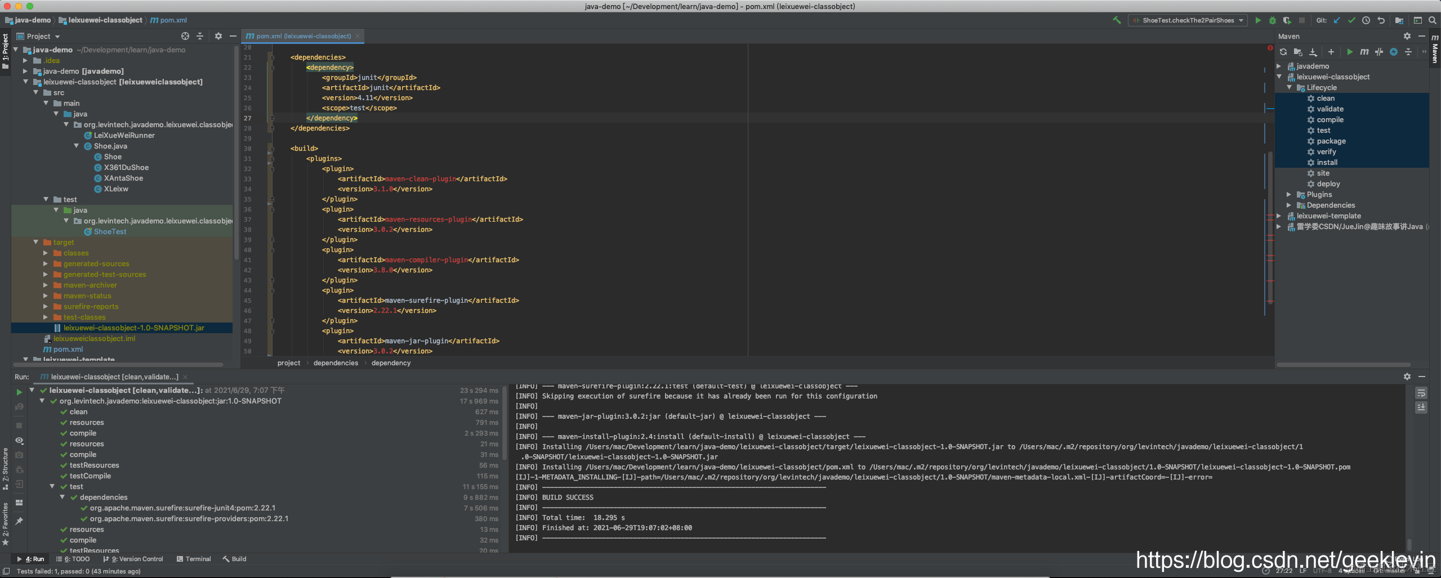Collapse all in the Project panel
Screen dimensions: 1441x578
(200, 36)
